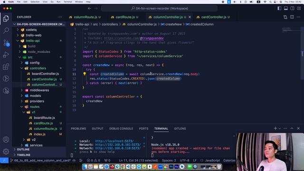This screenshot has width=304, height=171.
Task: Open the localhost:5173 link in terminal
Action: 114,141
